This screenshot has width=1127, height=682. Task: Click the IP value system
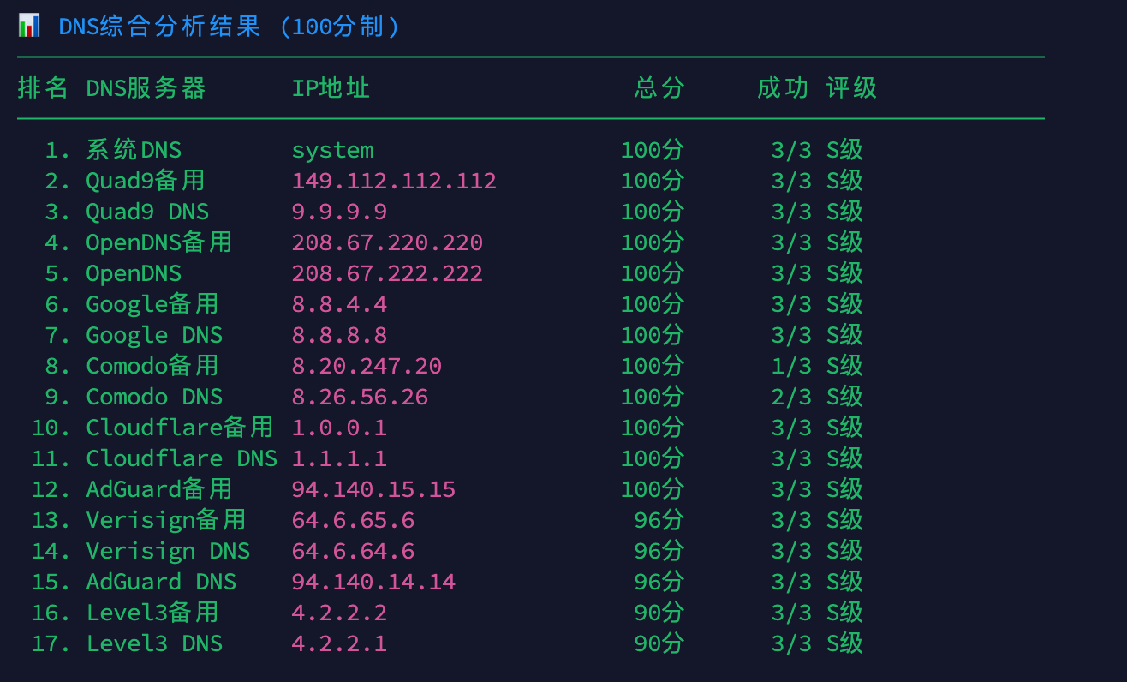(332, 150)
